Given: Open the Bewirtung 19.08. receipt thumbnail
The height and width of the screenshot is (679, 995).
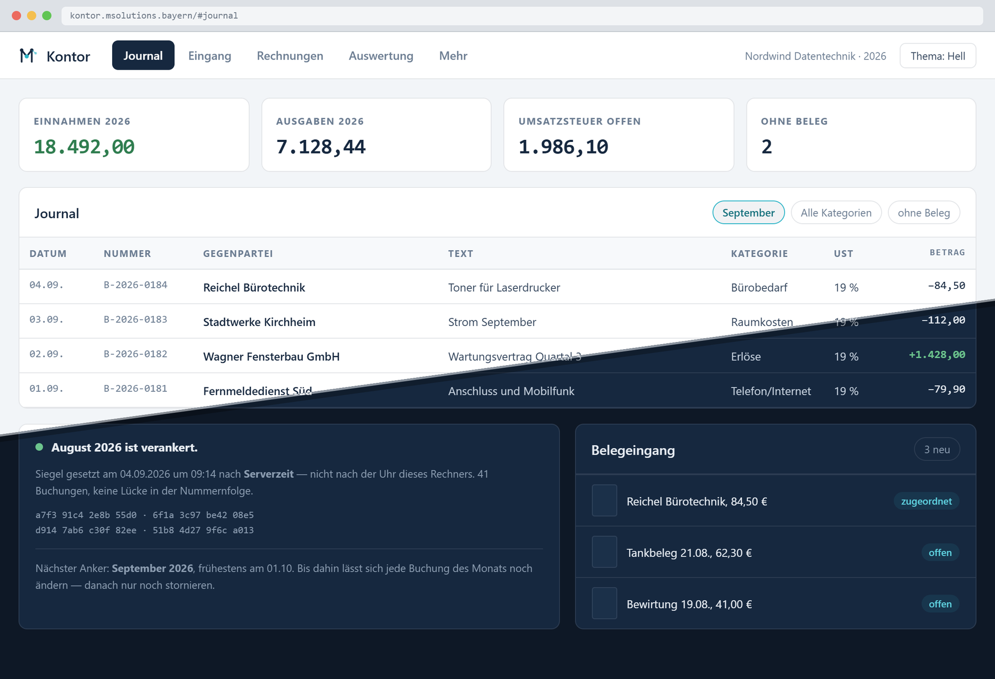Looking at the screenshot, I should 604,603.
